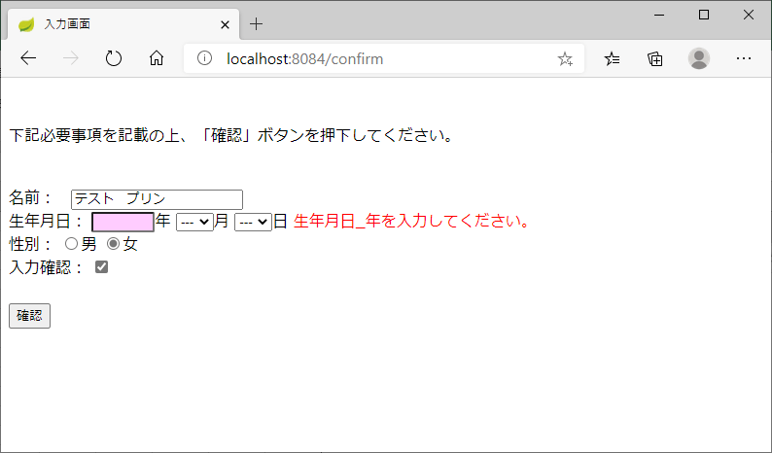Maximize the browser window
Viewport: 772px width, 453px height.
coord(704,16)
